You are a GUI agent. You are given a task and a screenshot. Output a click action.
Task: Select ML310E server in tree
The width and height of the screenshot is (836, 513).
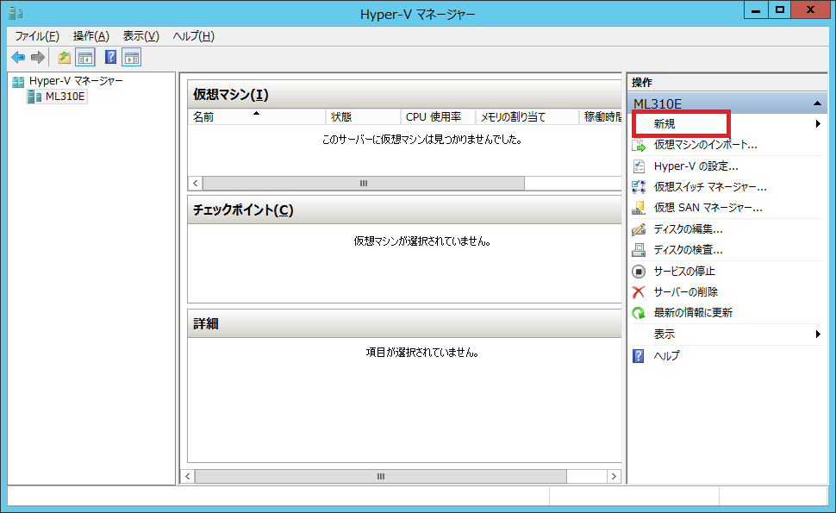pyautogui.click(x=66, y=97)
